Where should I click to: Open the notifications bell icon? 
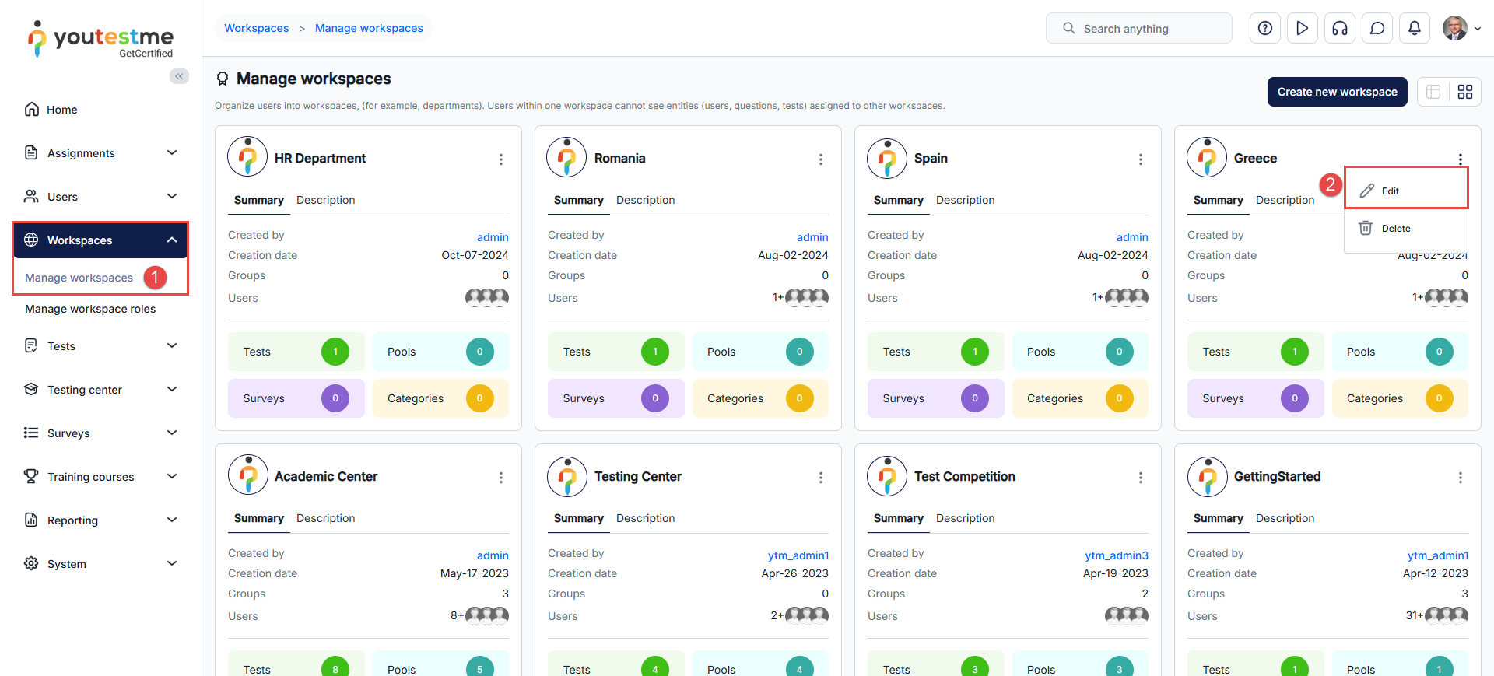tap(1415, 29)
